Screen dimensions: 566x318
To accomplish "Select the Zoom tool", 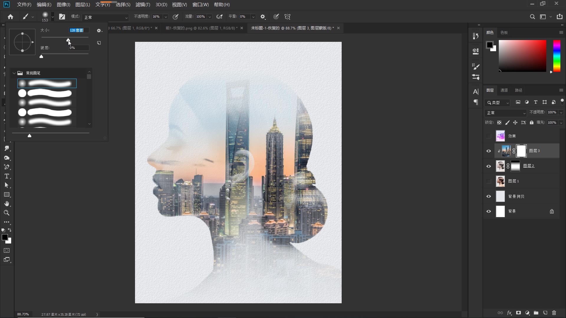I will [6, 213].
